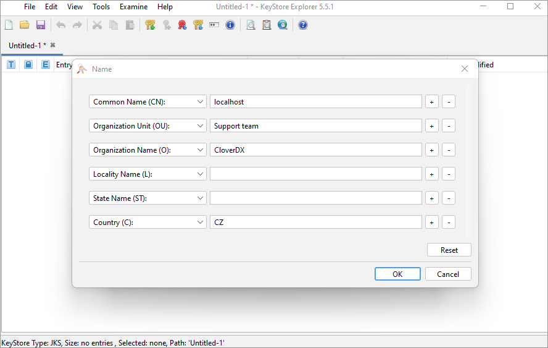
Task: Open the Organization Unit (OU) combo box
Action: (147, 125)
